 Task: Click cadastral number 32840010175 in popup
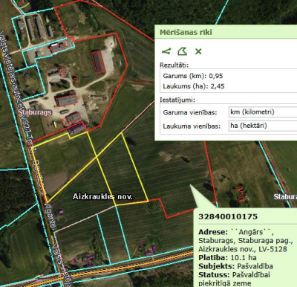tap(228, 216)
